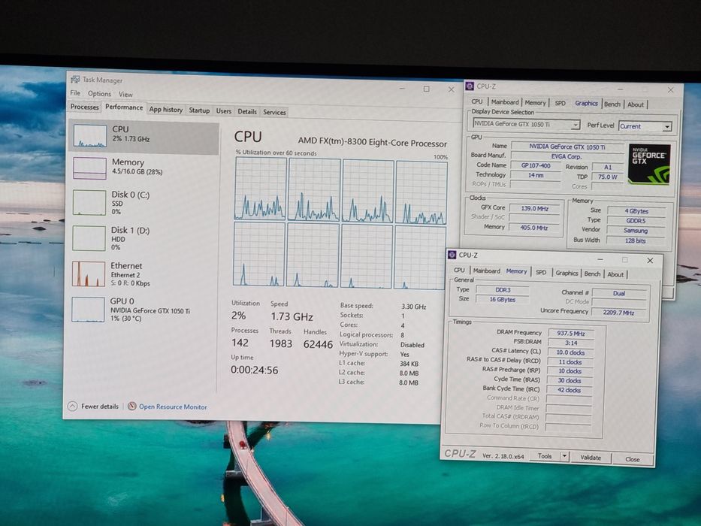Image resolution: width=701 pixels, height=526 pixels.
Task: Select GPU 0 GeForce GTX 1050 Ti item
Action: [144, 309]
